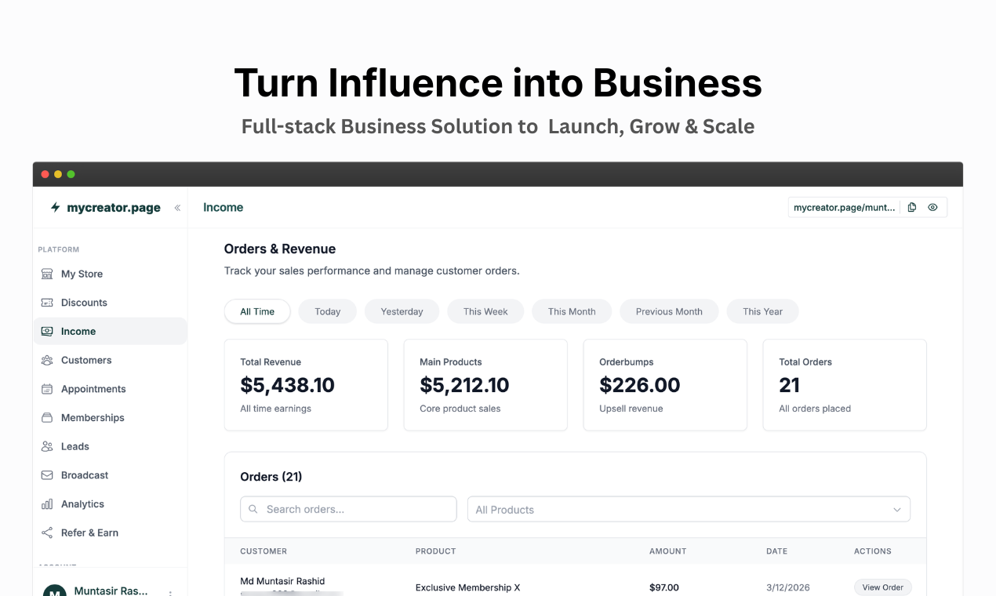Go to Leads section
Screen dimensions: 996x596
pyautogui.click(x=110, y=447)
